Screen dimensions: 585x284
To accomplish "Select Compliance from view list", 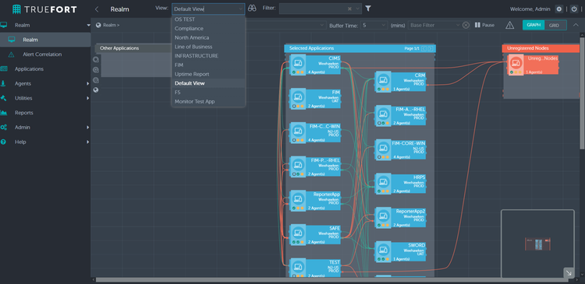I will tap(208, 28).
